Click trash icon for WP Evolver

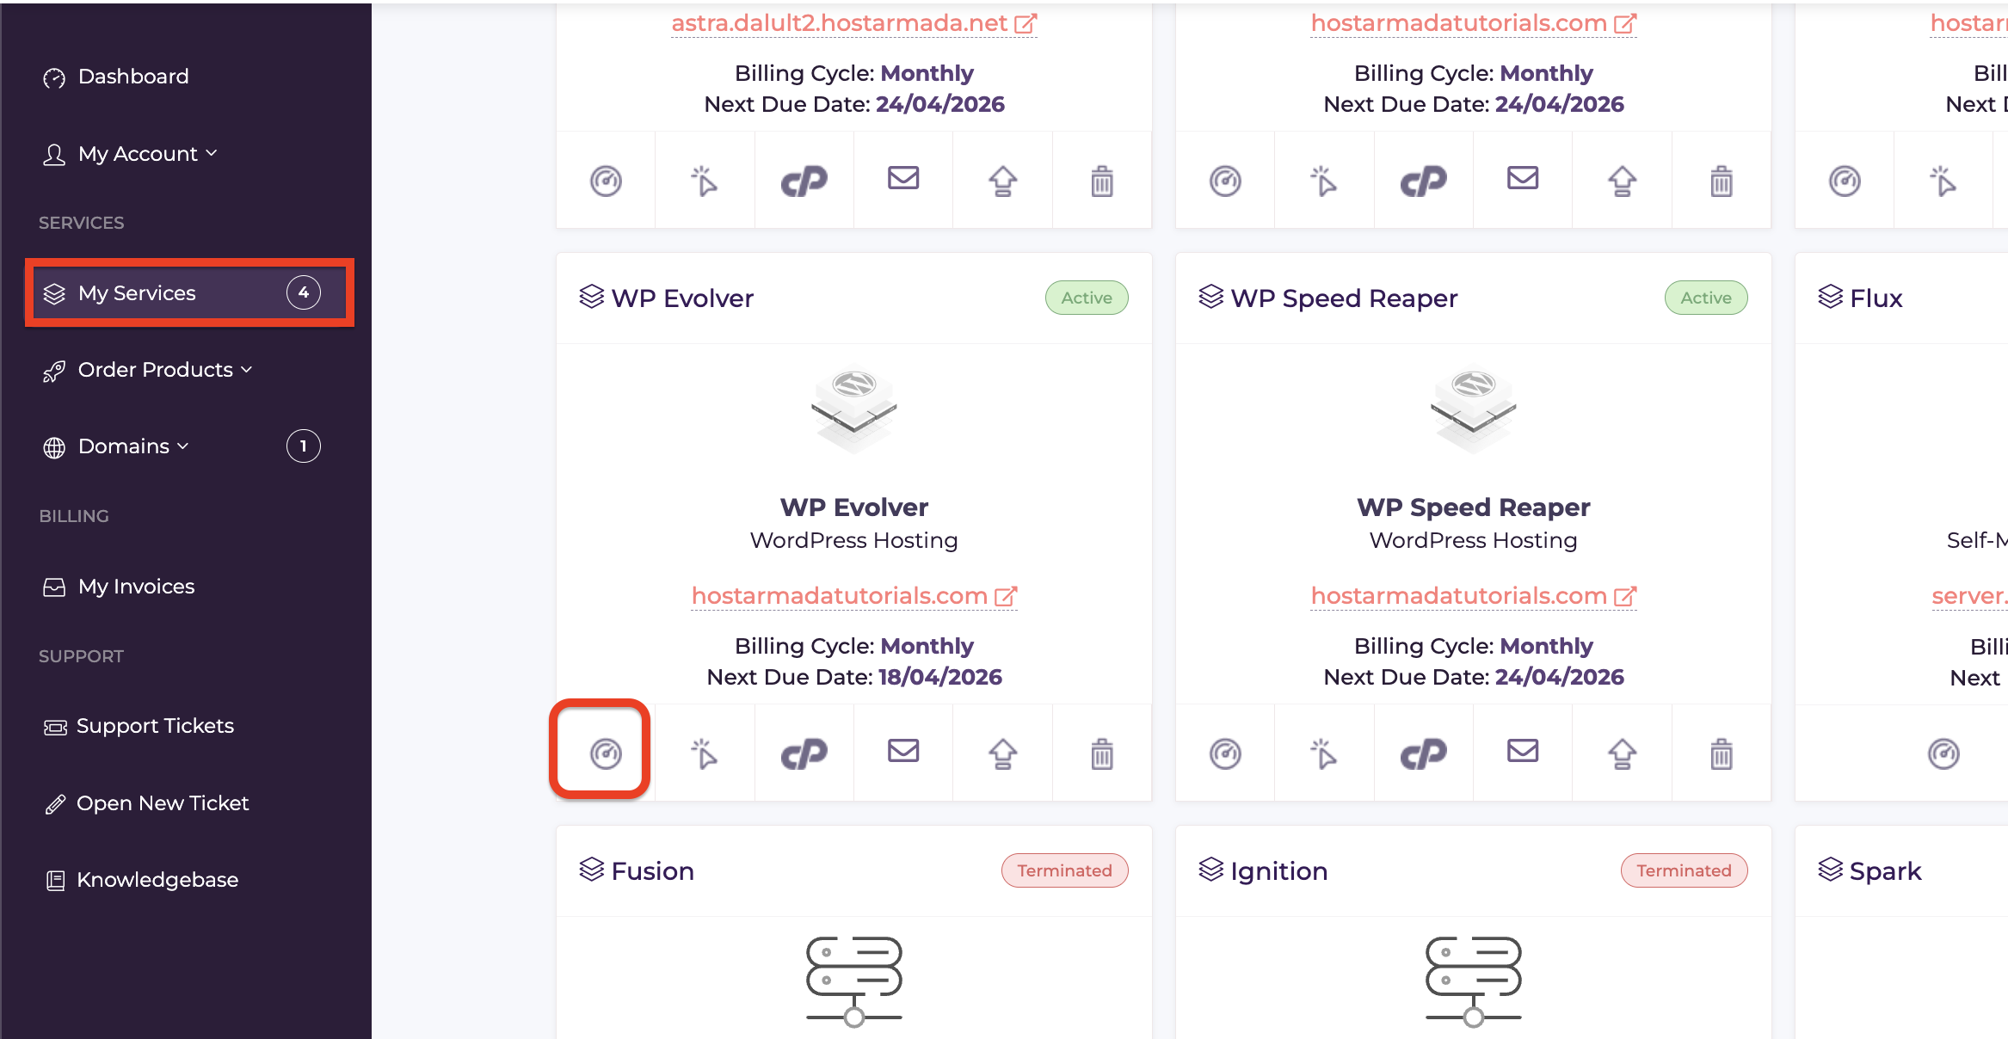coord(1101,753)
